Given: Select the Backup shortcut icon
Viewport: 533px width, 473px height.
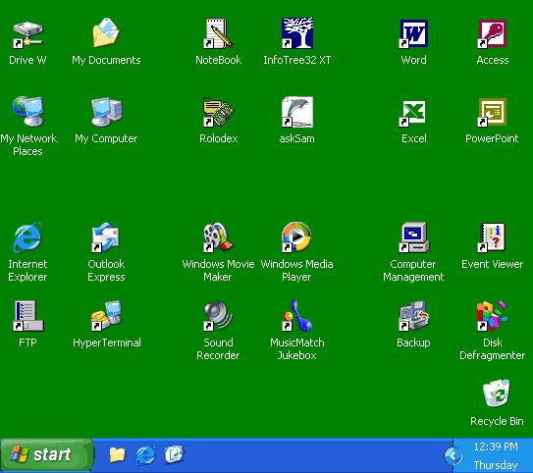Looking at the screenshot, I should 414,316.
